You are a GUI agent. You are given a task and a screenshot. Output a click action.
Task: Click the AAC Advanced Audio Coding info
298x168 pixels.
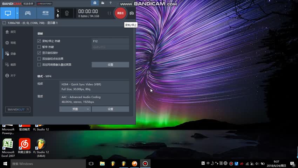[94, 99]
